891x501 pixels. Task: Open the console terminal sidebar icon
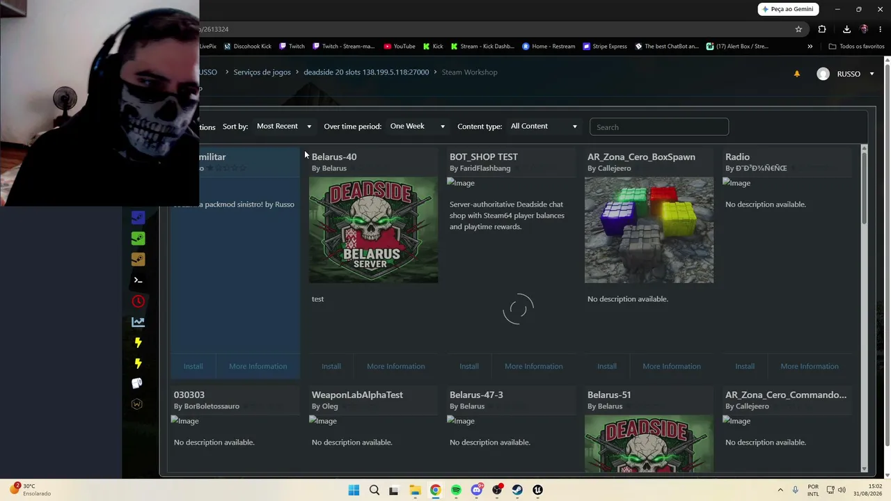pyautogui.click(x=138, y=280)
